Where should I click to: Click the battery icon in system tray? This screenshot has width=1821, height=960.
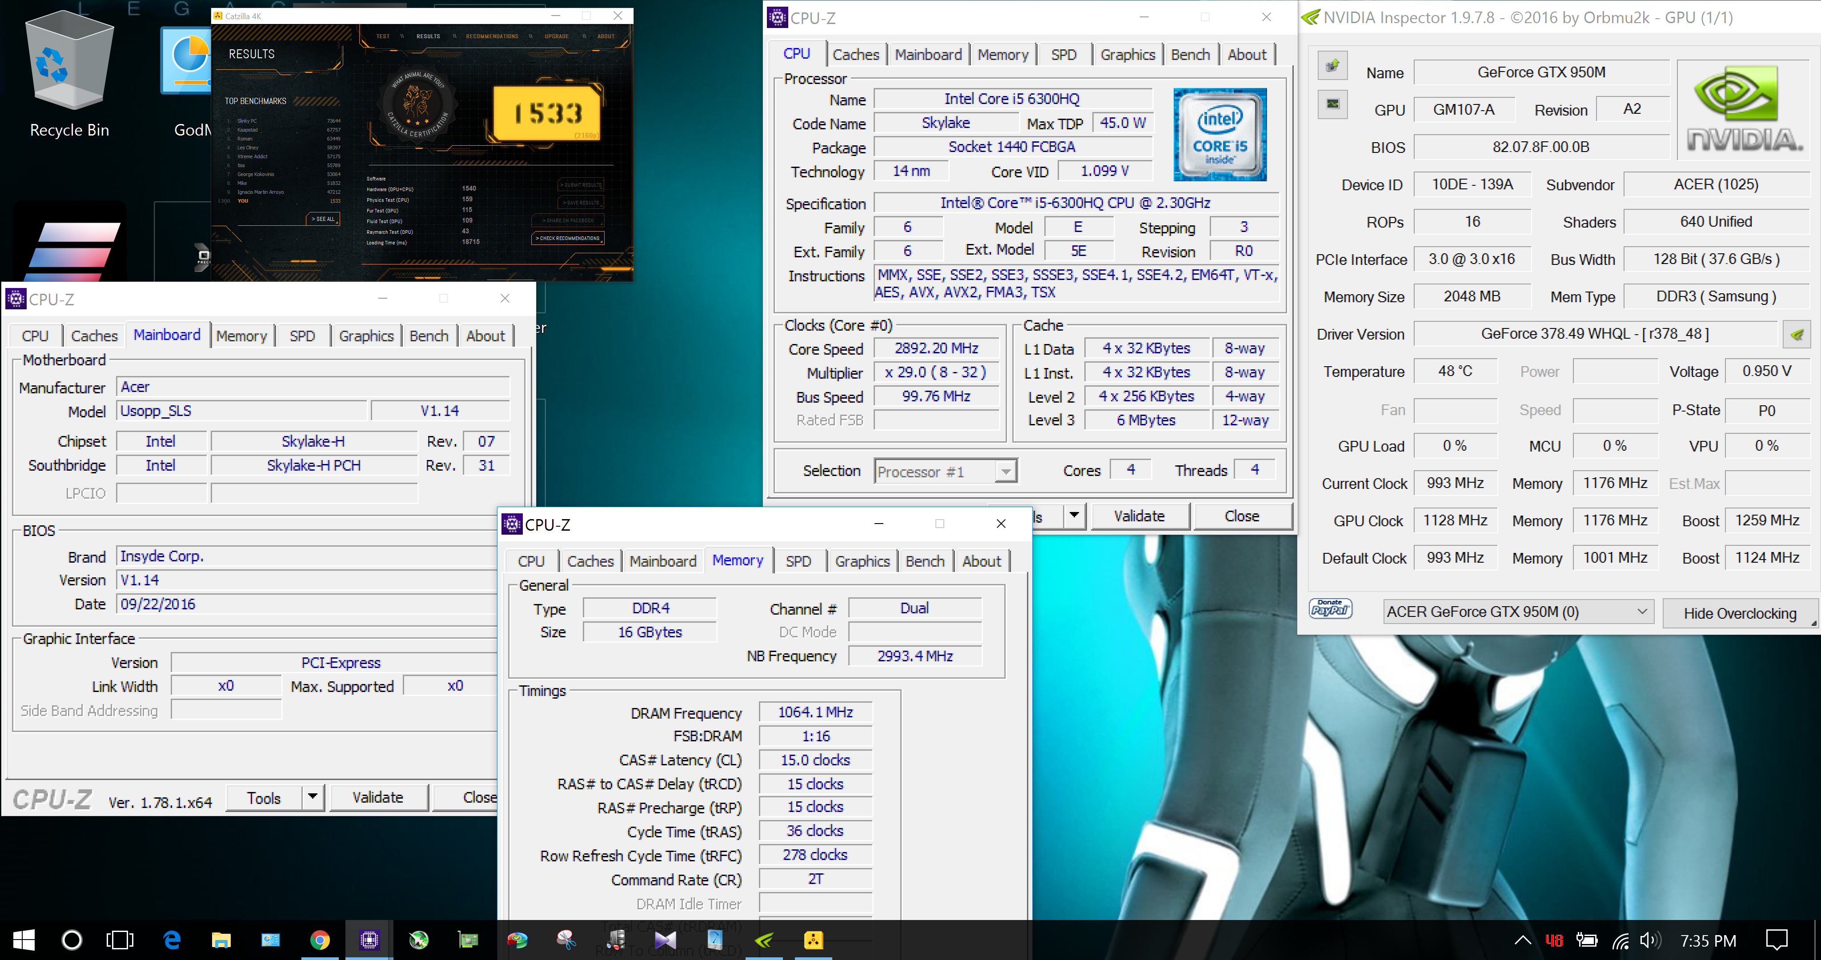click(1586, 940)
